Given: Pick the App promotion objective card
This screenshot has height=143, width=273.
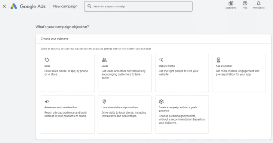Looking at the screenshot, I should (x=239, y=73).
